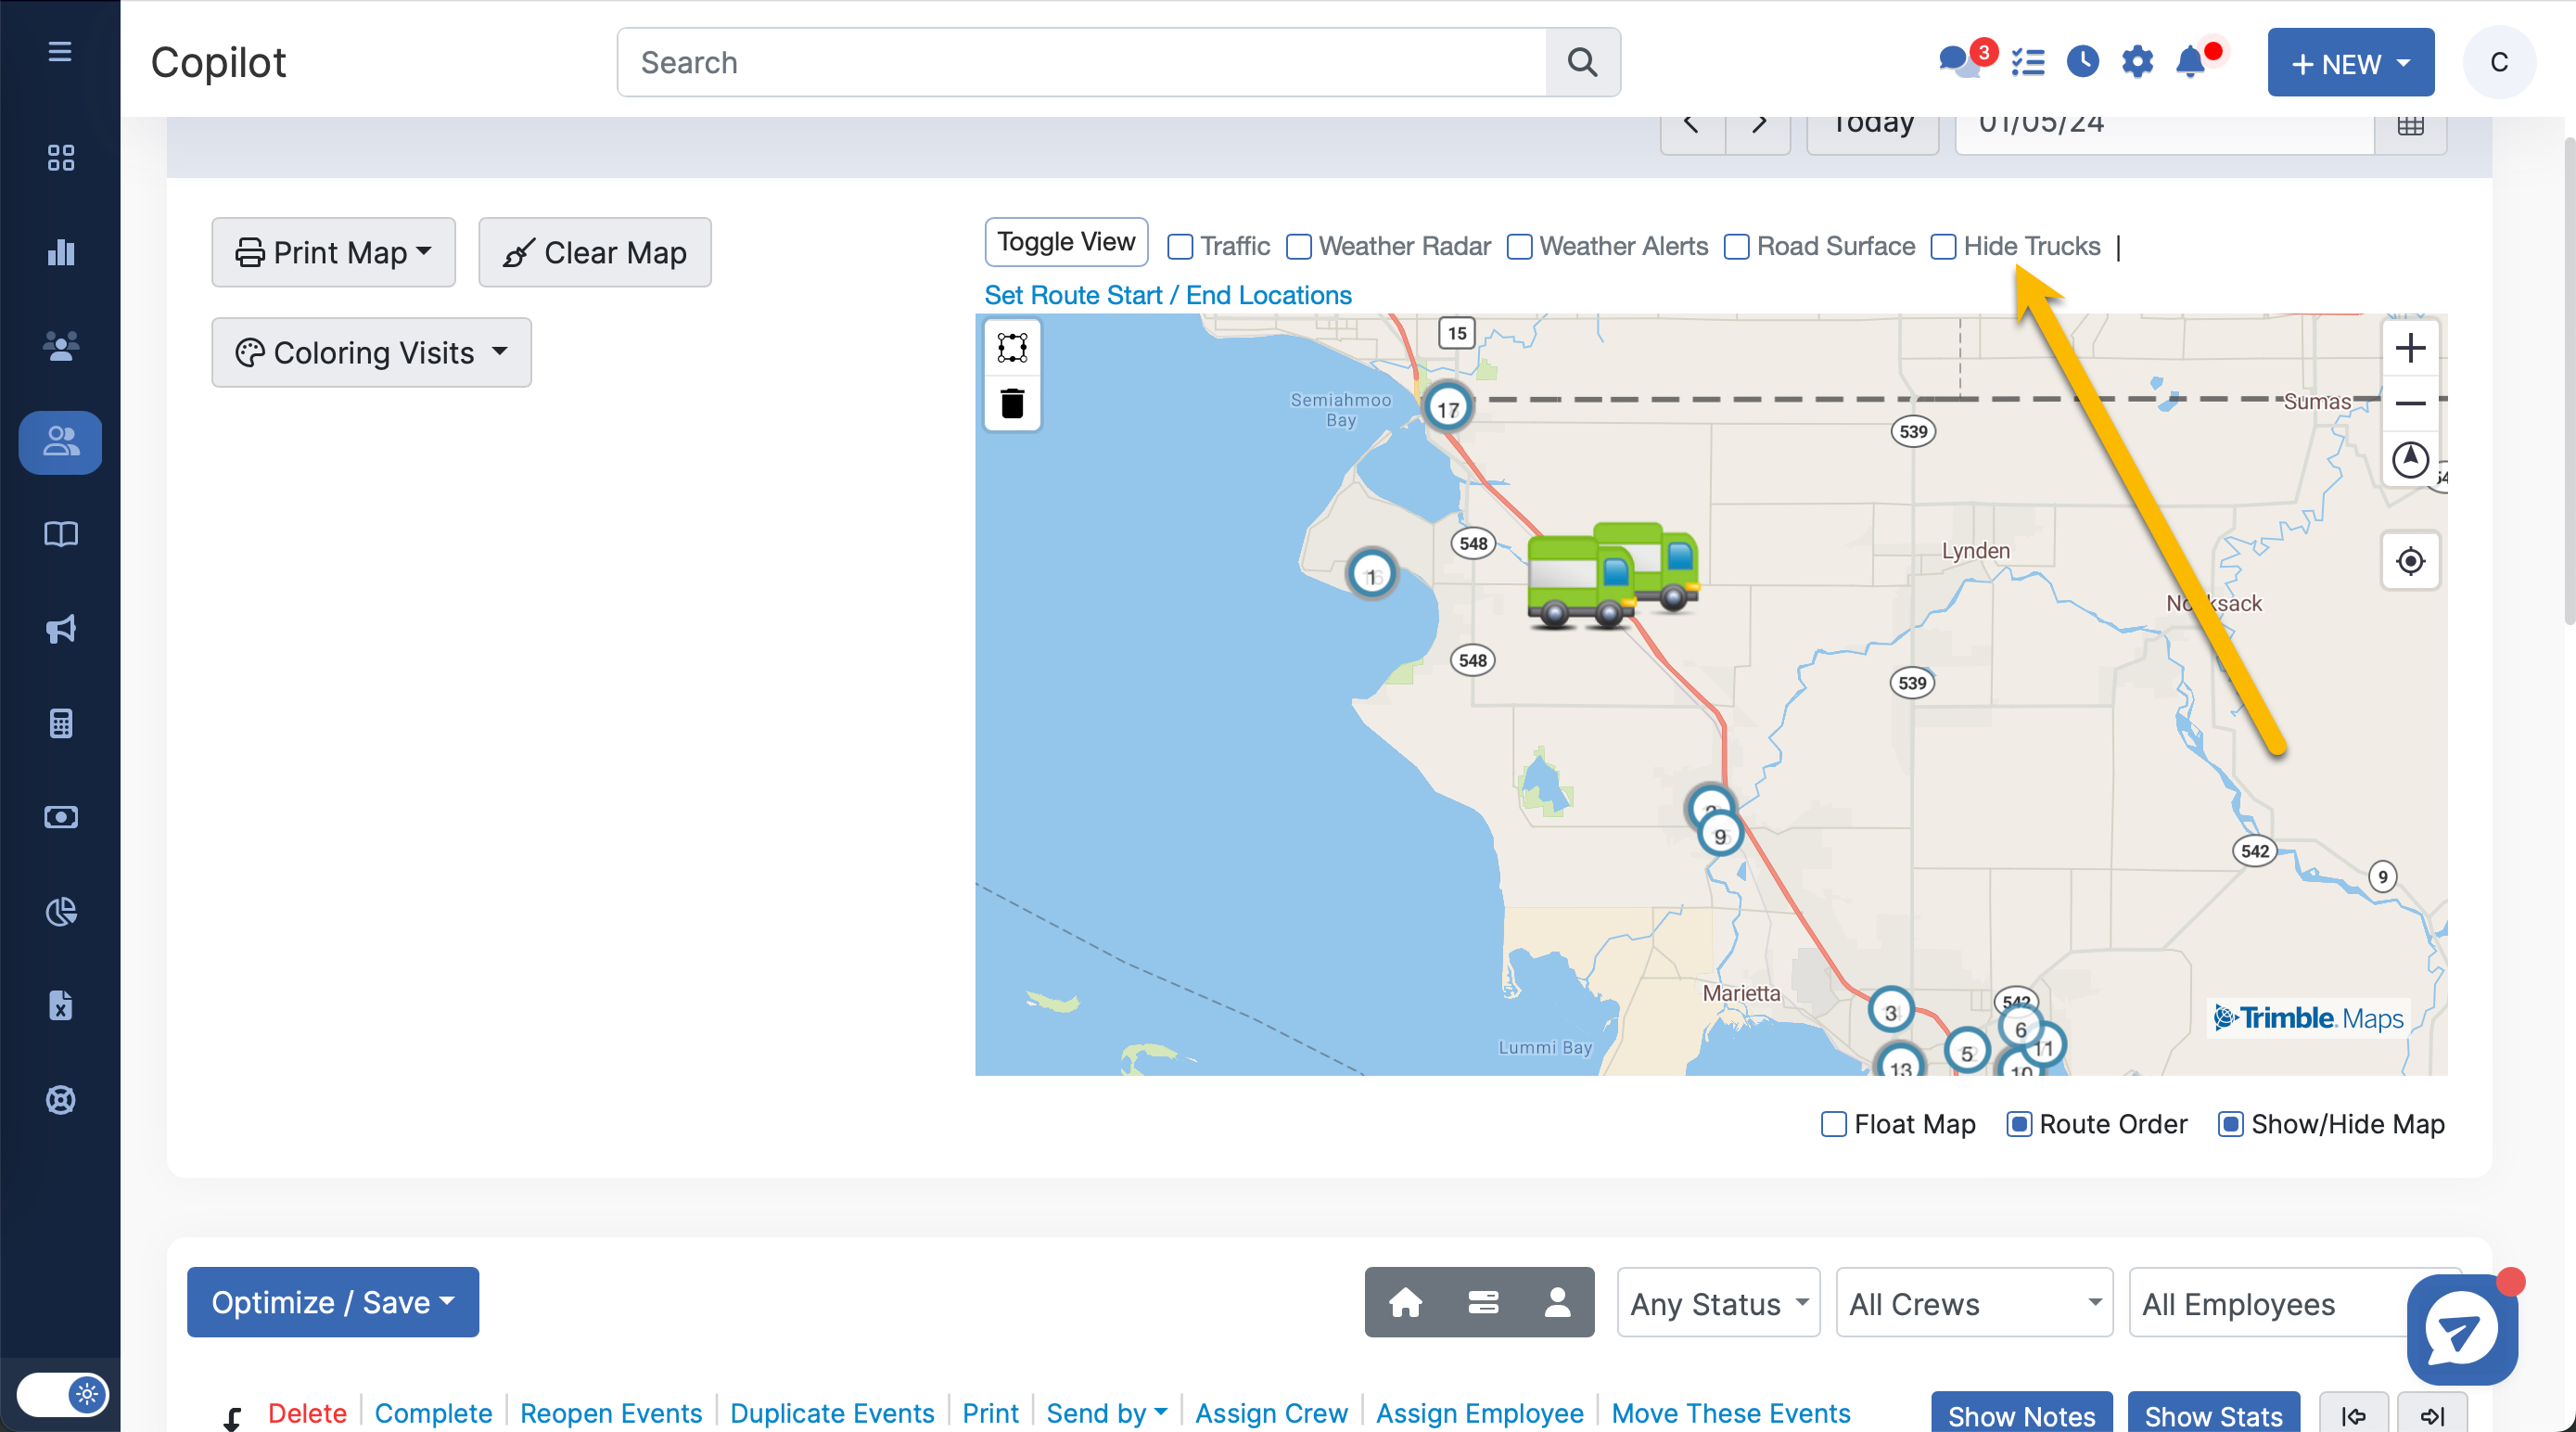Open the clock time tracking icon

click(x=2082, y=62)
